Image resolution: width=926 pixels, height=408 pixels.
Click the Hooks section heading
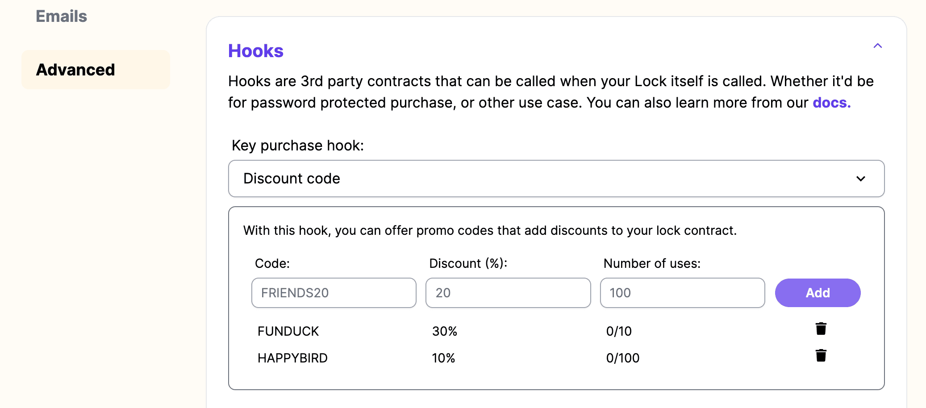click(256, 51)
